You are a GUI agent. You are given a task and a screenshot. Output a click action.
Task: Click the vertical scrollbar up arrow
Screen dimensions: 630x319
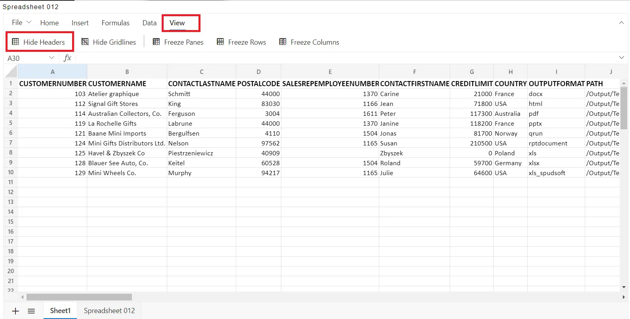[x=624, y=83]
